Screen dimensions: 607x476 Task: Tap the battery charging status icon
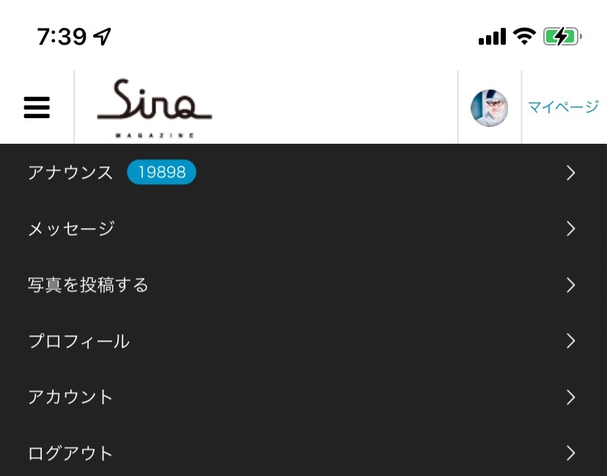point(562,37)
